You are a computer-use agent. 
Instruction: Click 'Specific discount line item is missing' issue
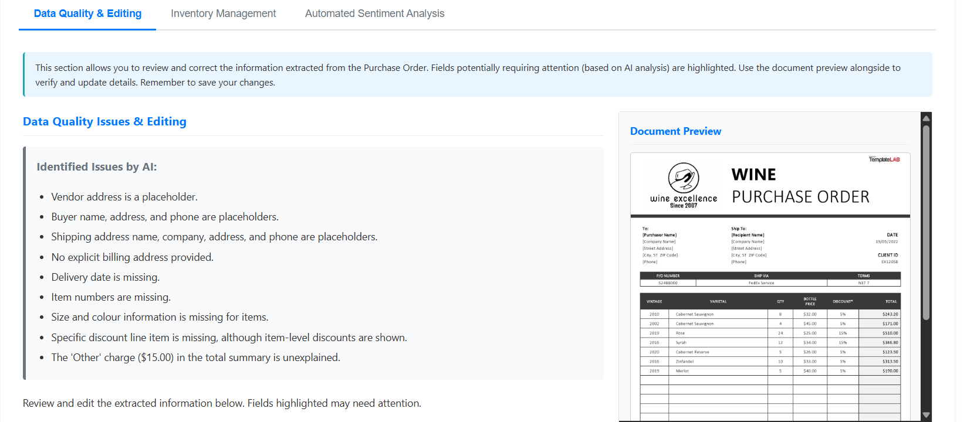tap(229, 338)
